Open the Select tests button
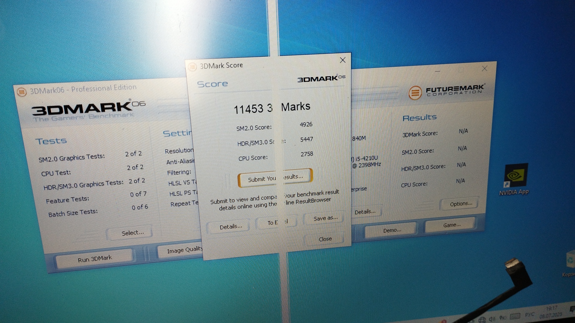This screenshot has width=575, height=323. 132,233
